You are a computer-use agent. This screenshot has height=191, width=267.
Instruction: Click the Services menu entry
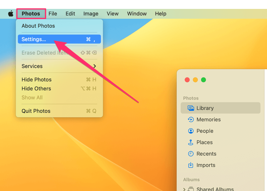(x=59, y=66)
